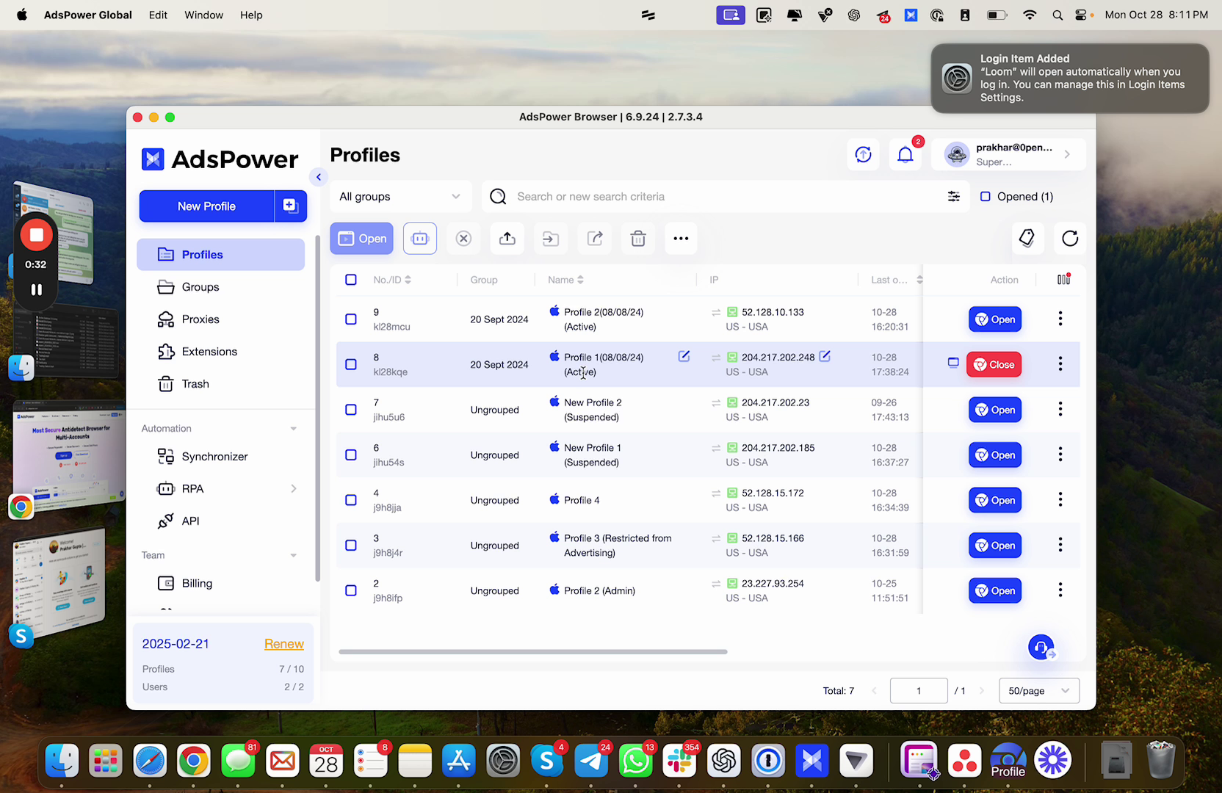The width and height of the screenshot is (1222, 793).
Task: Click the trash delete toolbar icon
Action: coord(638,239)
